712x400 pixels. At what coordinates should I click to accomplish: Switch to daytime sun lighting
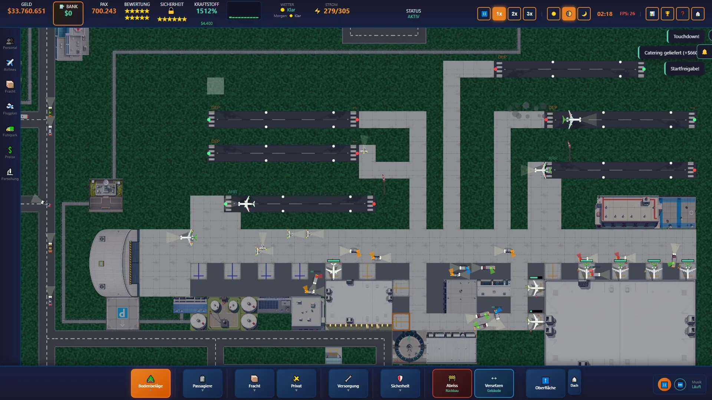point(554,14)
